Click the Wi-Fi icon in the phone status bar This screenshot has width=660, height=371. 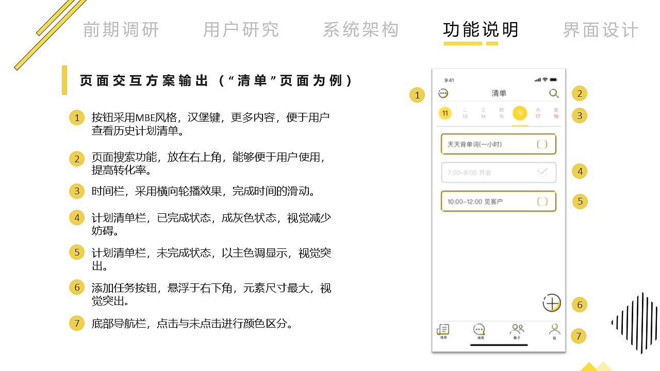544,80
